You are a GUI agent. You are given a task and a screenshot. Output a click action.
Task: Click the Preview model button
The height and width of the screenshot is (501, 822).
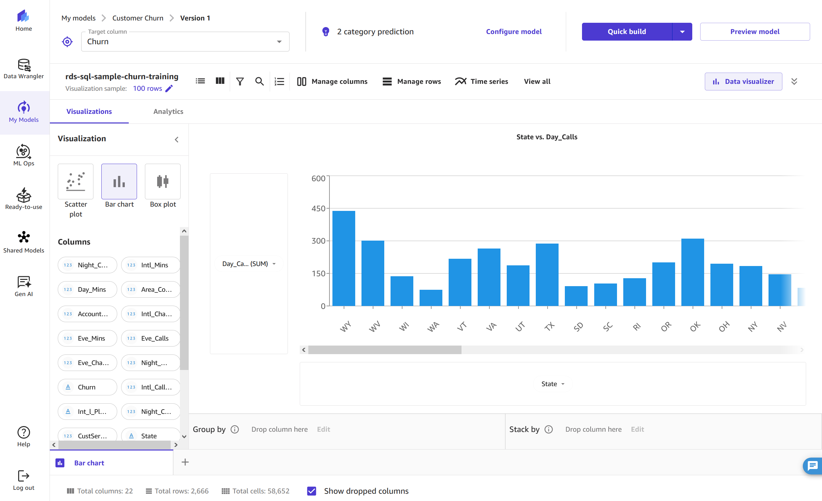click(x=754, y=32)
